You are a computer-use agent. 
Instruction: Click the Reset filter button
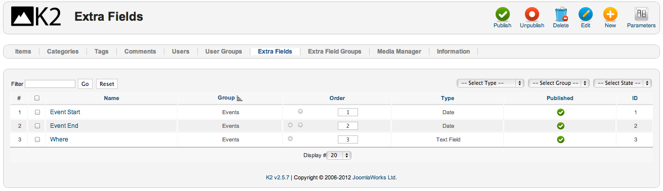(x=107, y=84)
